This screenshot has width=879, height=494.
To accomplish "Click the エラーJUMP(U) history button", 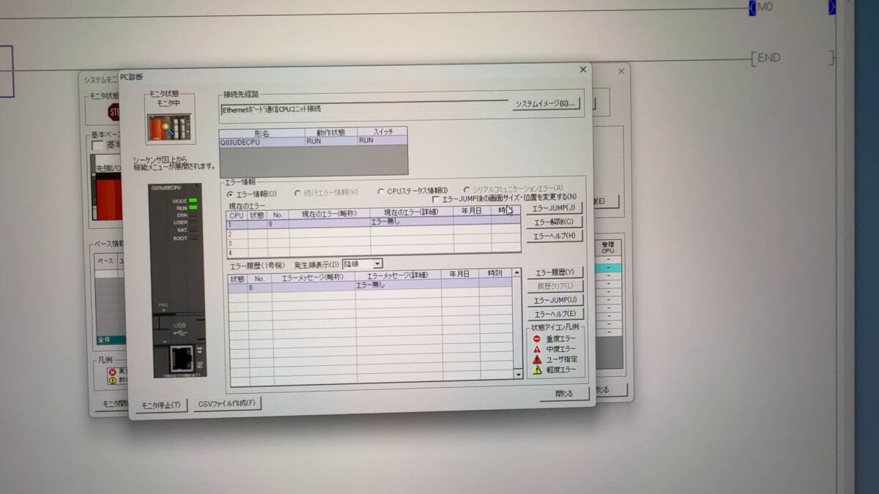I will (555, 300).
